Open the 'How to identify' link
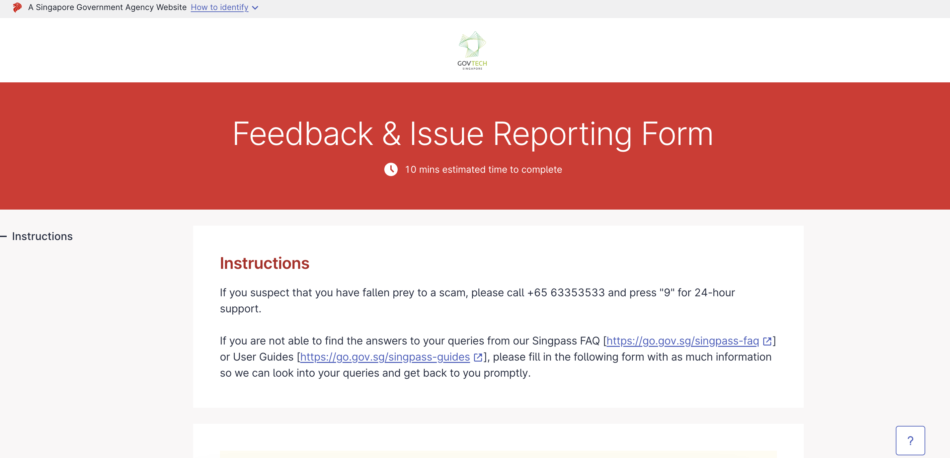950x458 pixels. 220,7
